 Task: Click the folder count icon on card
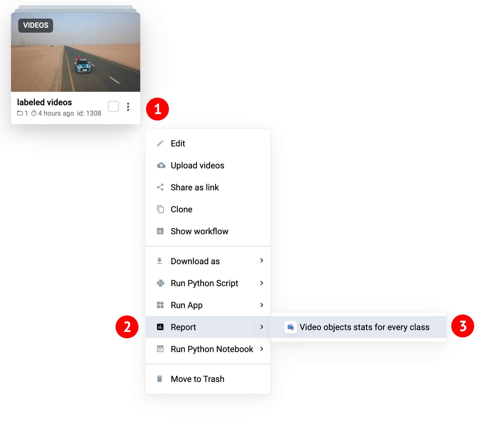[20, 113]
